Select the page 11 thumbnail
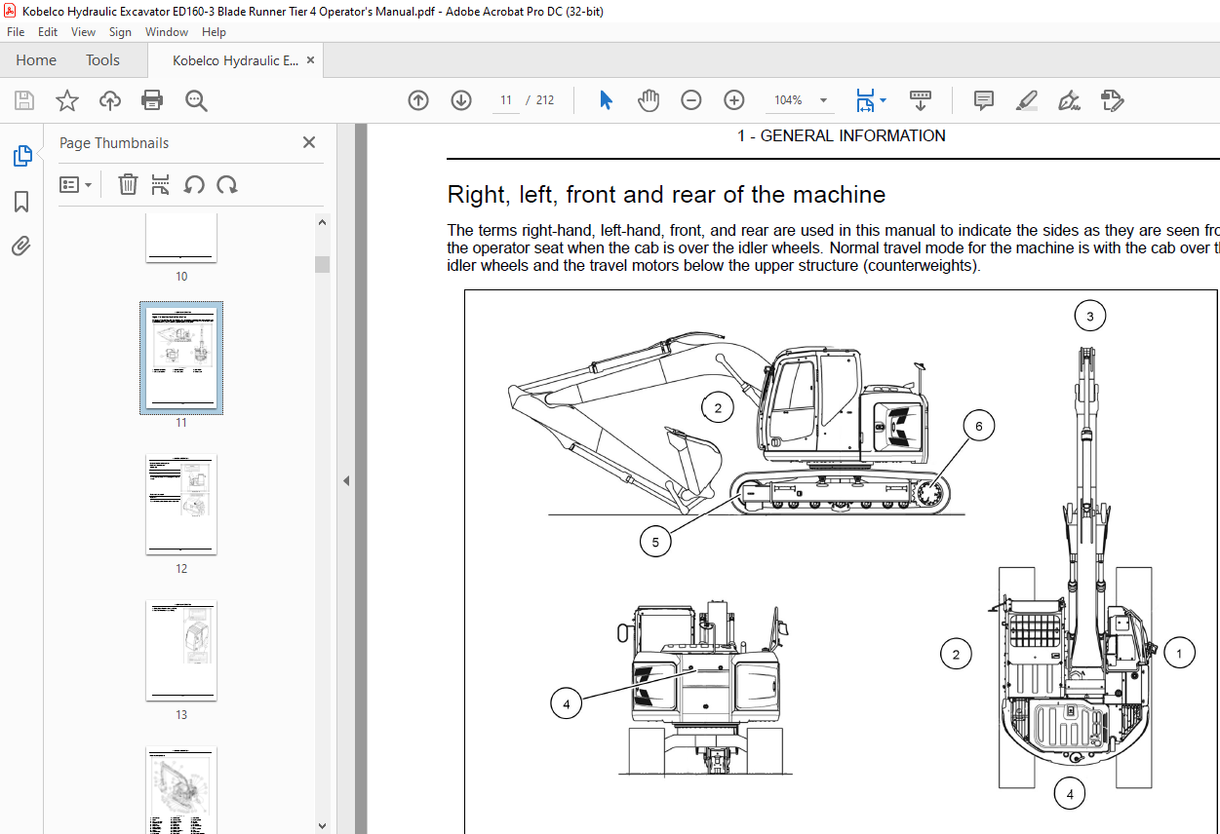This screenshot has width=1220, height=834. 181,358
